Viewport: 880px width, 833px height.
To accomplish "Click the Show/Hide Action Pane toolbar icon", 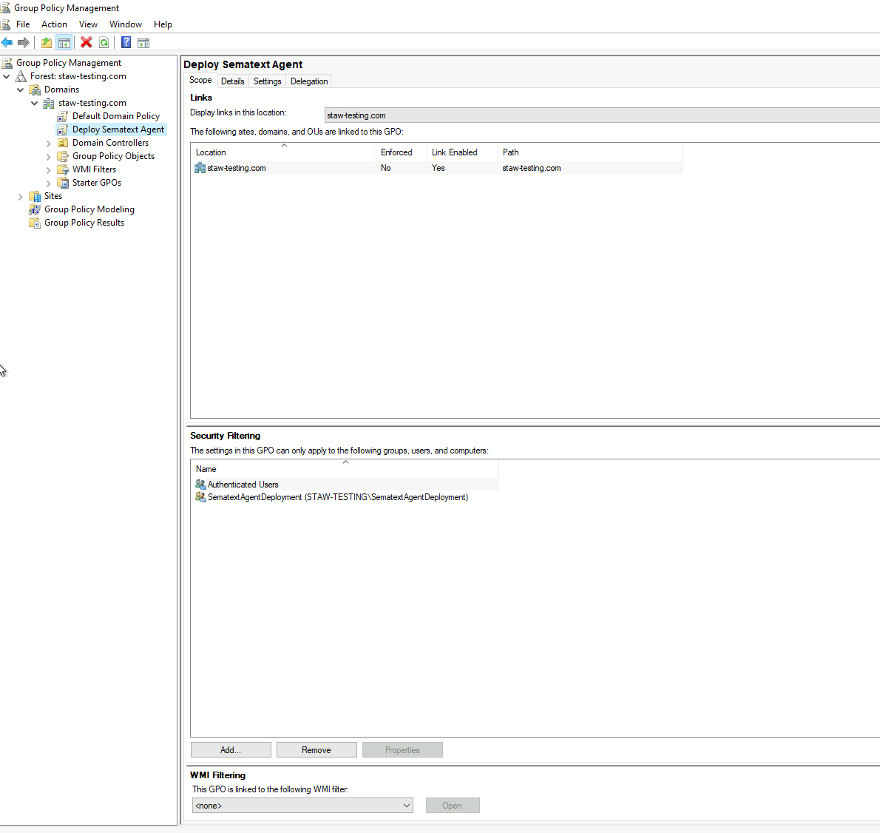I will click(143, 43).
